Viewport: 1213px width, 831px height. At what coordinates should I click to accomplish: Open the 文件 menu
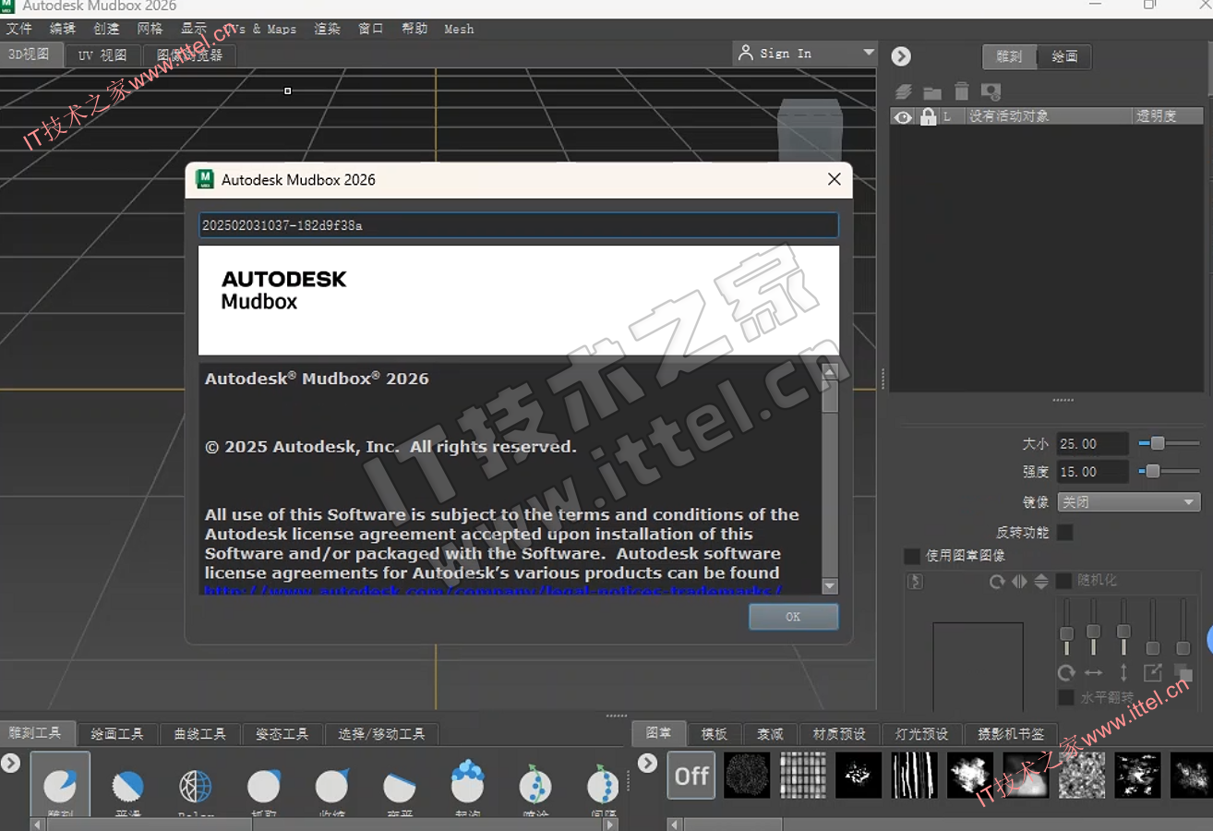[18, 29]
